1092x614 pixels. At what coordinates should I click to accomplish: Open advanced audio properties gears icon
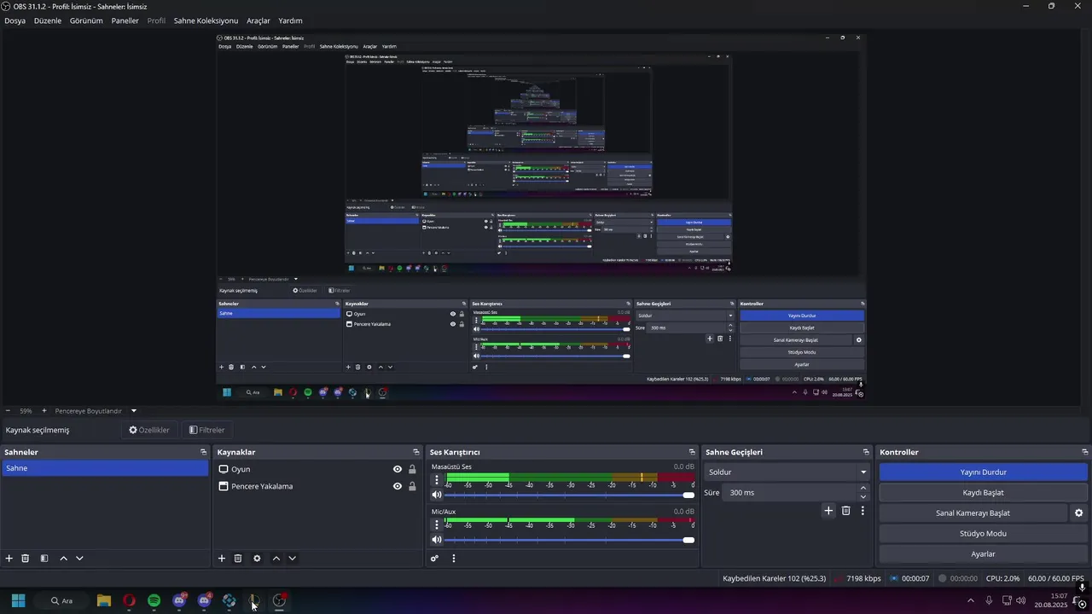click(434, 559)
